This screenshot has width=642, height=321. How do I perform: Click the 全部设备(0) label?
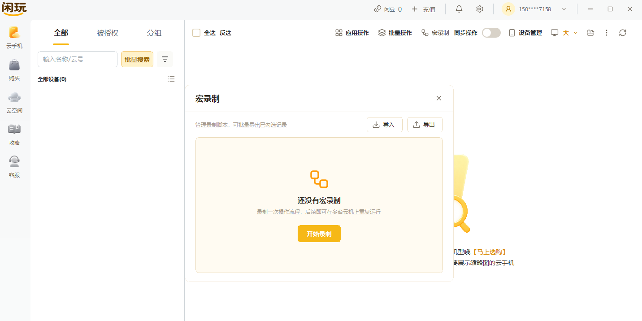[x=52, y=79]
